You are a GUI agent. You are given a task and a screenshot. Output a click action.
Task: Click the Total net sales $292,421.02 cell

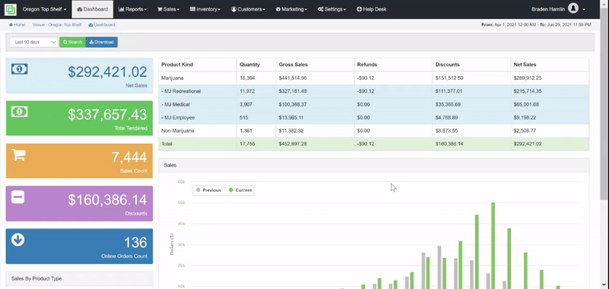coord(528,144)
